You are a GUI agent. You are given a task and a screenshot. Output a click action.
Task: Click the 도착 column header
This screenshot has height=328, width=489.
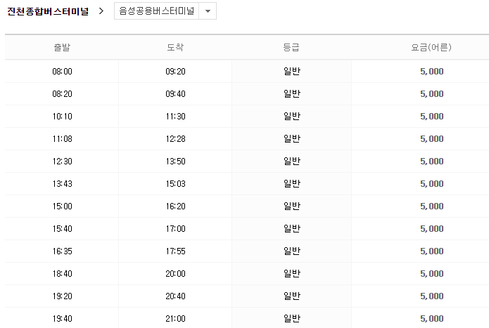(x=175, y=47)
